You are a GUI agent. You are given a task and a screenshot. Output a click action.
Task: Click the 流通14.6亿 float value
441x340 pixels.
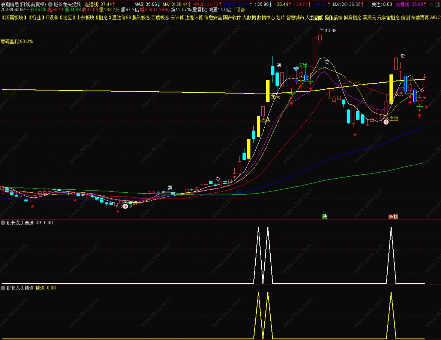coord(220,10)
